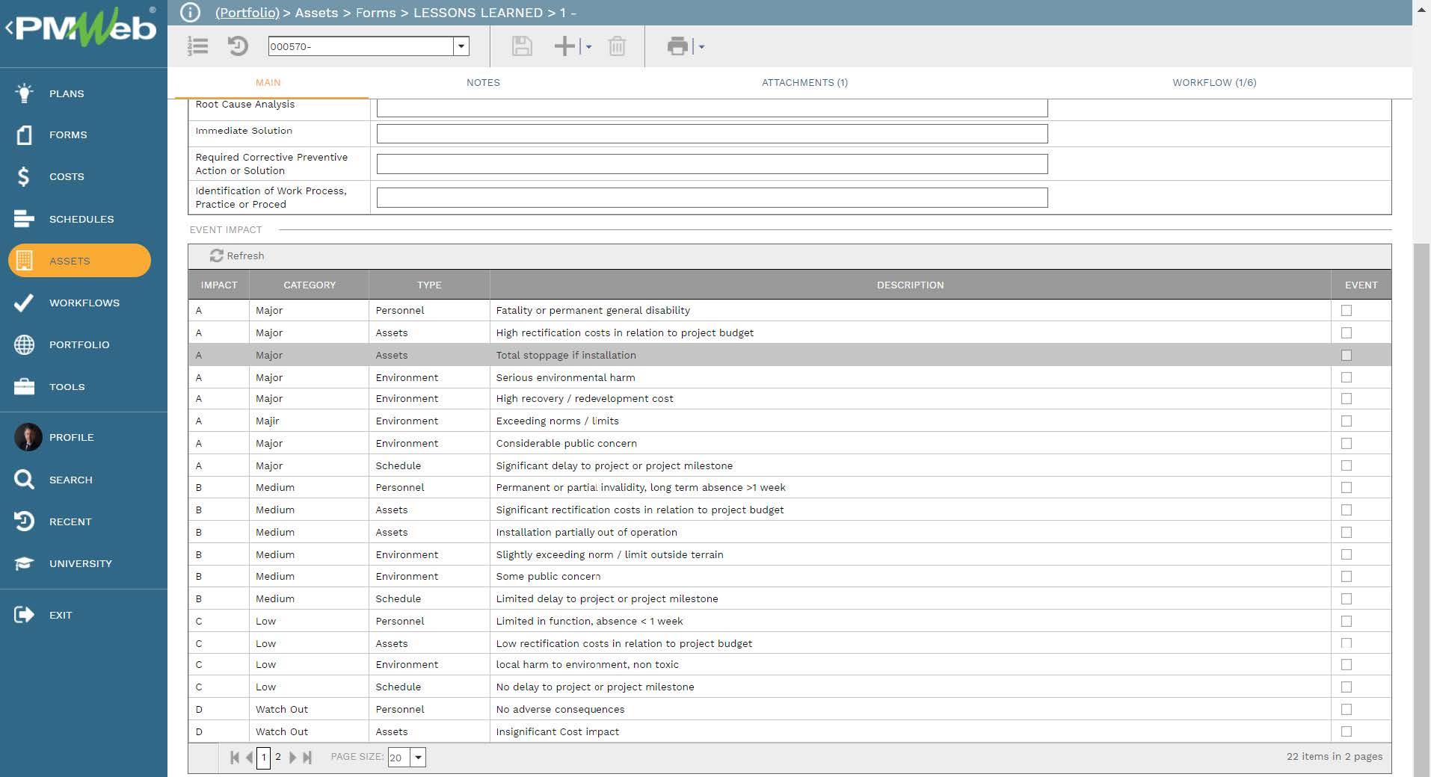Click the Save disk icon

click(x=522, y=46)
